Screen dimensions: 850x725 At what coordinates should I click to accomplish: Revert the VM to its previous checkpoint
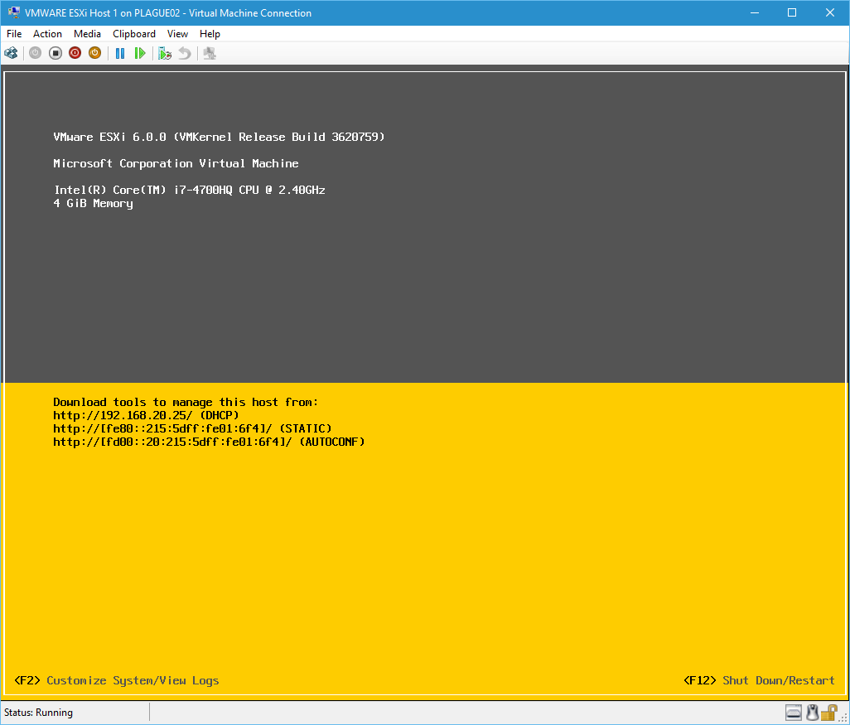click(x=185, y=53)
